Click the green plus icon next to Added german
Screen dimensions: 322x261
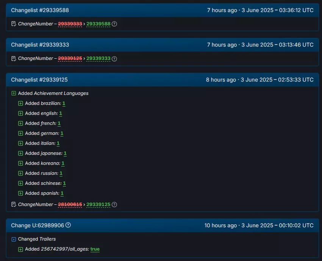click(20, 133)
